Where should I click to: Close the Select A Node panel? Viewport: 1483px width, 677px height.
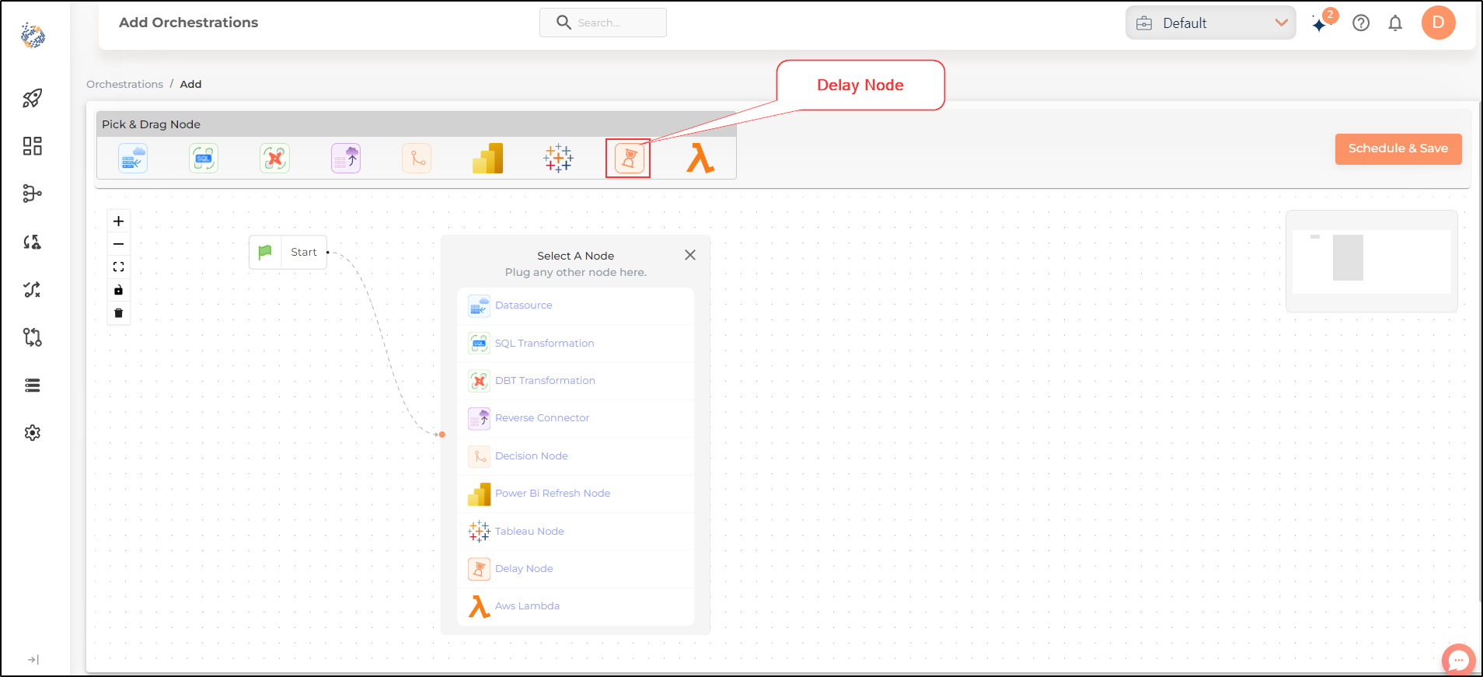point(690,255)
